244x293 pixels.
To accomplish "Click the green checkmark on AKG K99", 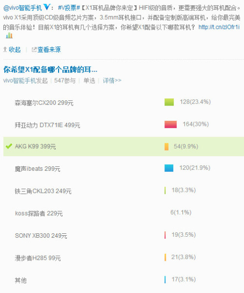I will point(9,146).
